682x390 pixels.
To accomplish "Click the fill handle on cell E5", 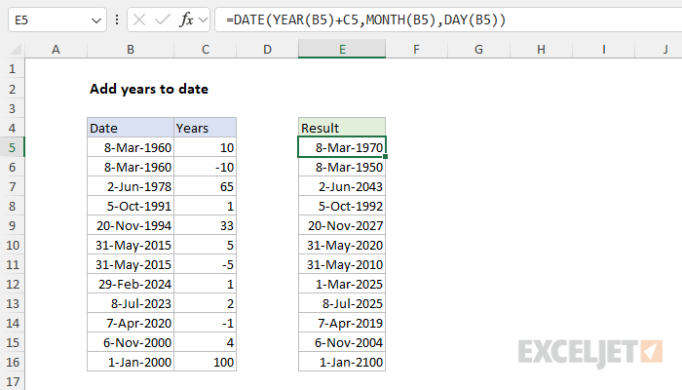I will point(386,156).
